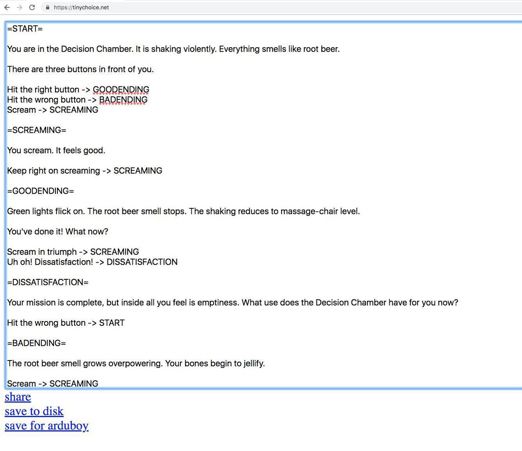The width and height of the screenshot is (522, 451).
Task: Click the text 'You scream. It feels good.'
Action: click(x=56, y=150)
